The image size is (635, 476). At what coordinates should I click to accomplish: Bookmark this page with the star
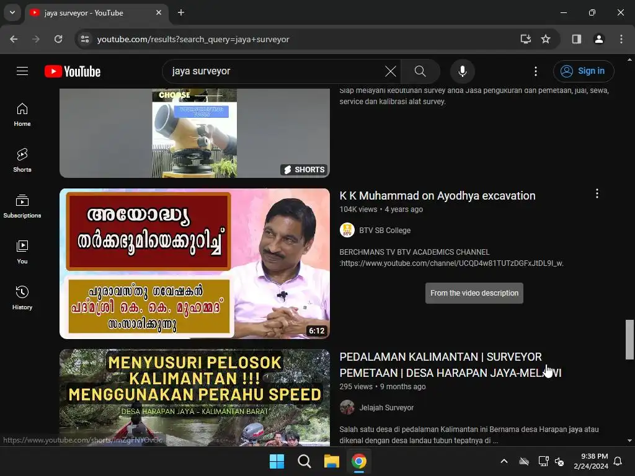[x=546, y=39]
